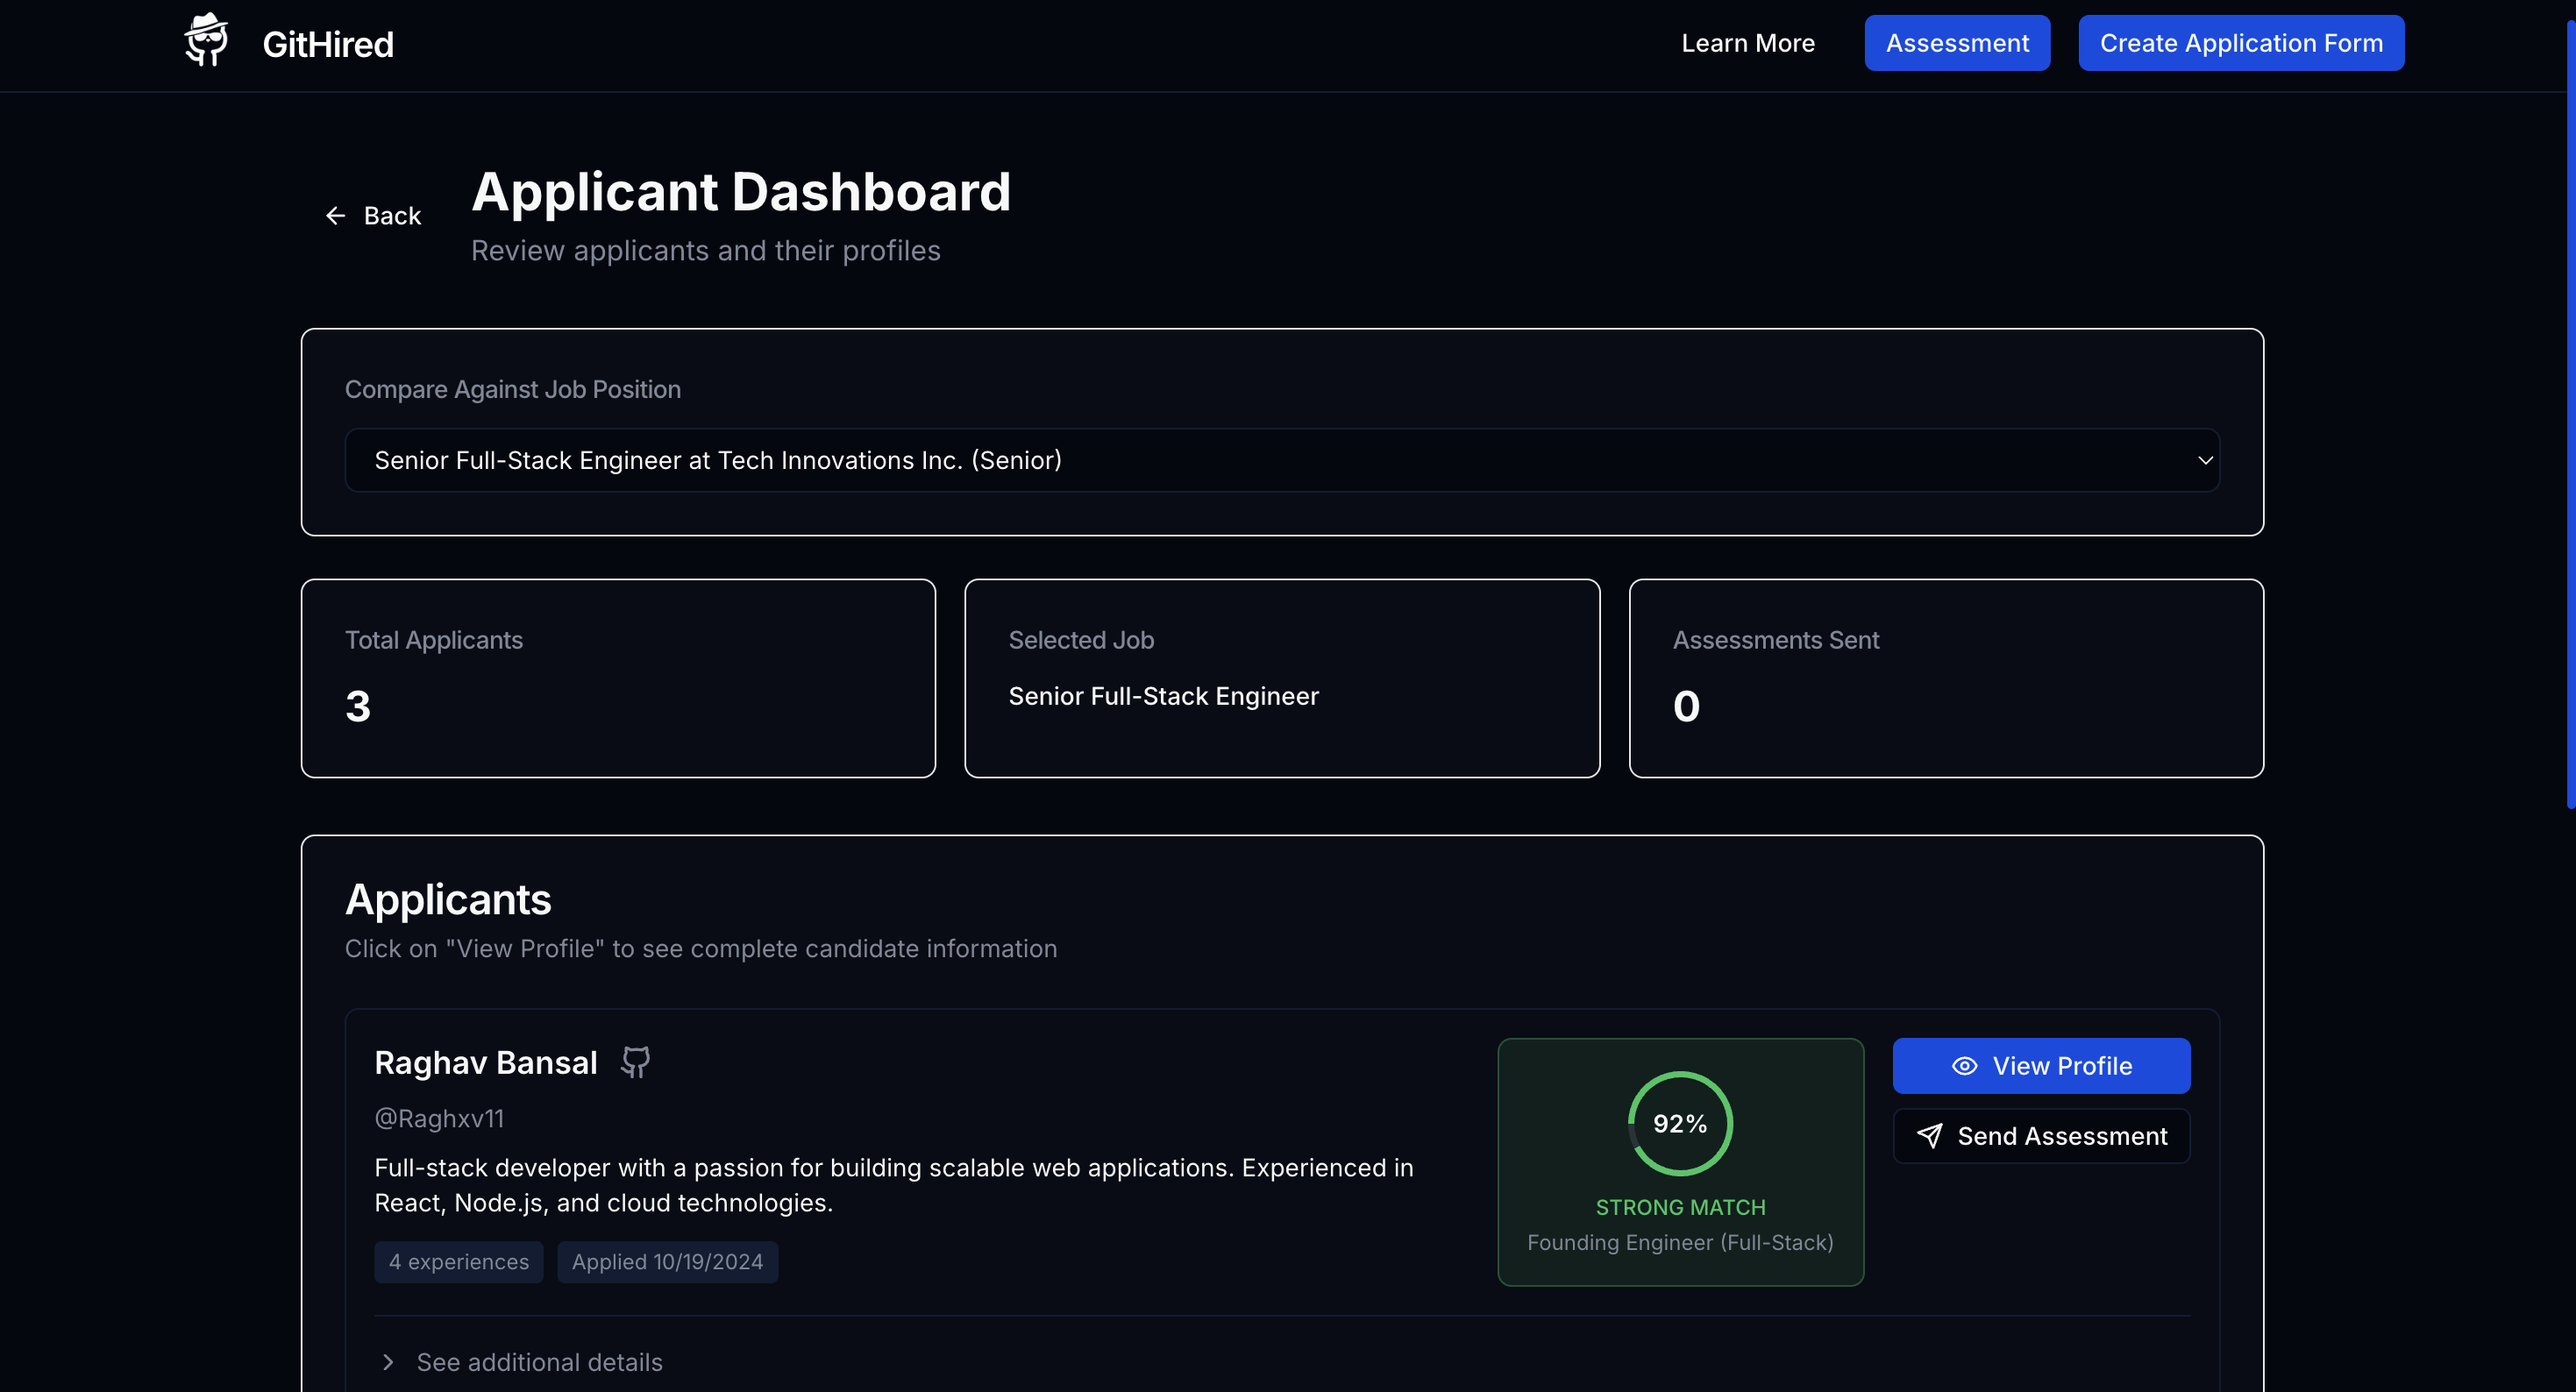Click the job position dropdown arrow
2576x1392 pixels.
click(x=2204, y=460)
